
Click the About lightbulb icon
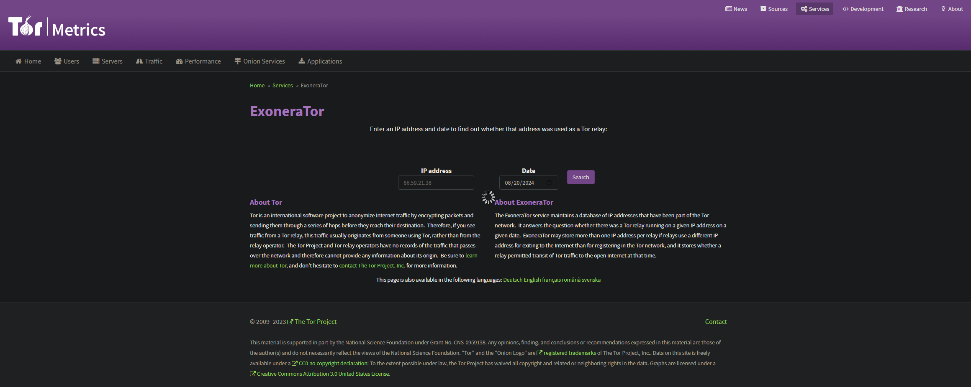(x=943, y=9)
